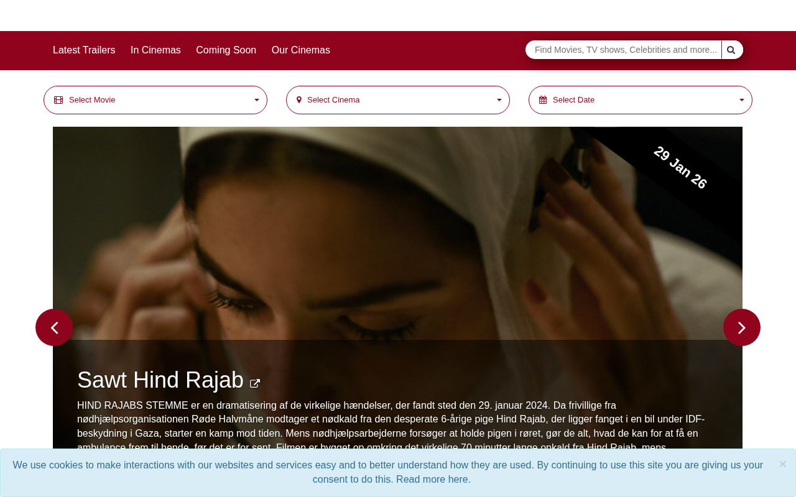796x497 pixels.
Task: Follow the Read more here cookie link
Action: [432, 480]
